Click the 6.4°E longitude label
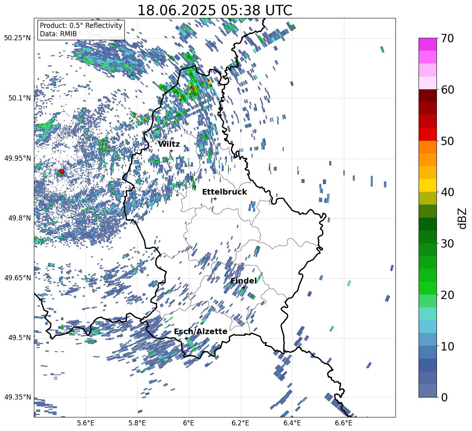Image resolution: width=472 pixels, height=431 pixels. pyautogui.click(x=292, y=423)
